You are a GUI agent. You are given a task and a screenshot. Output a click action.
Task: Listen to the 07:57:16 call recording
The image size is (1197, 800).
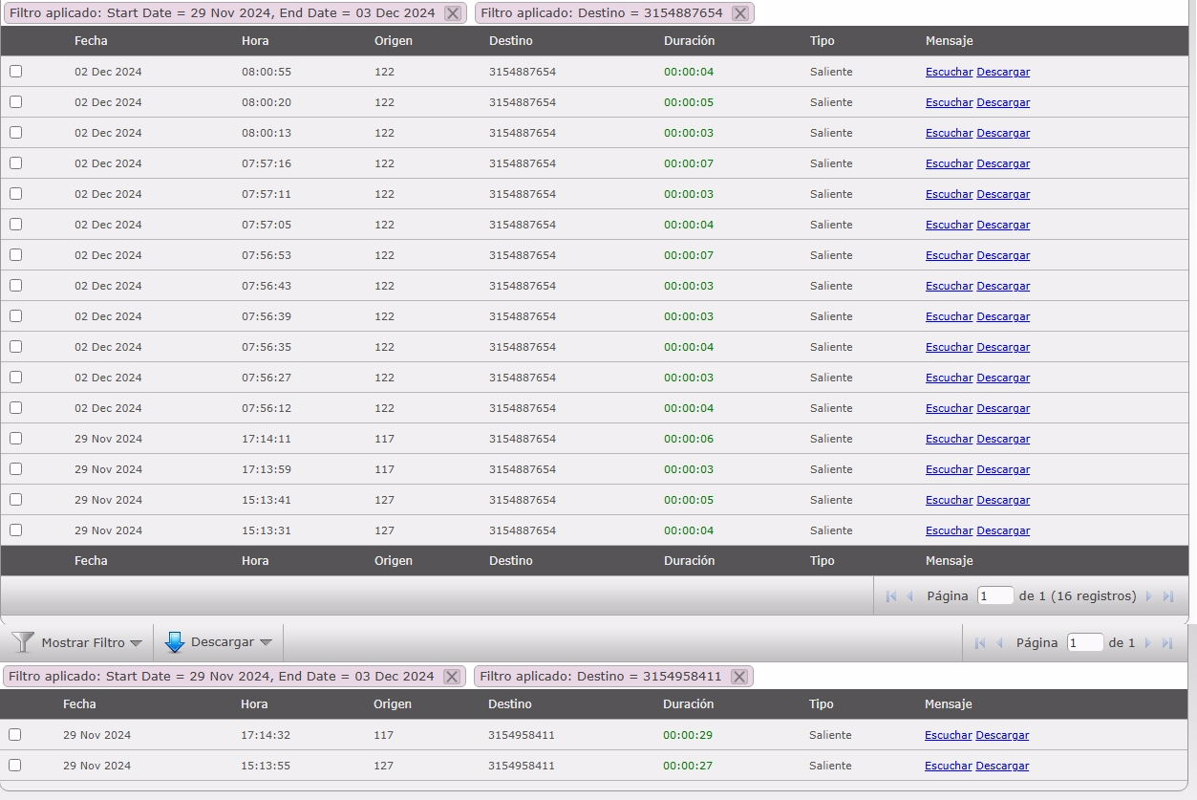point(949,163)
